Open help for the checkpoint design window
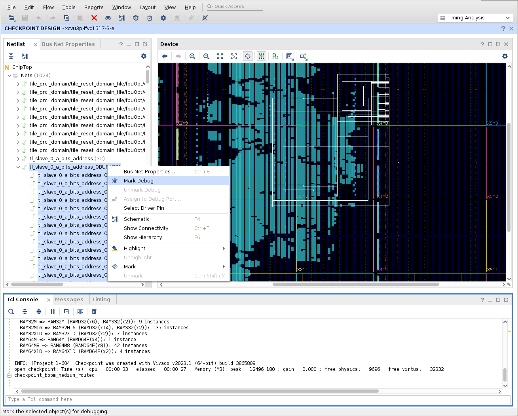 point(503,28)
